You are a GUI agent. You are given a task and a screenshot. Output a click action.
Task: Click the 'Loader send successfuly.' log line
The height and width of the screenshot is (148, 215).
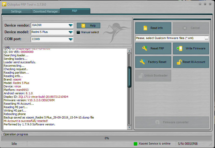[20, 62]
